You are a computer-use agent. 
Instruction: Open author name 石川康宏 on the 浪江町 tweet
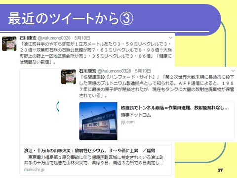click(x=28, y=38)
